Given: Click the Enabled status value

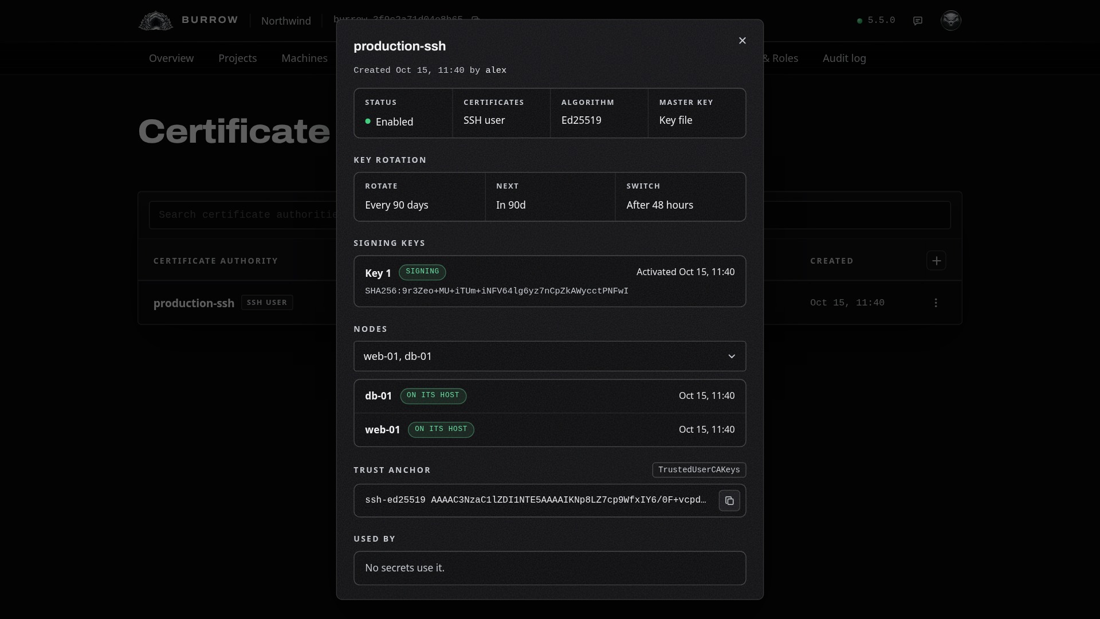Looking at the screenshot, I should [389, 122].
